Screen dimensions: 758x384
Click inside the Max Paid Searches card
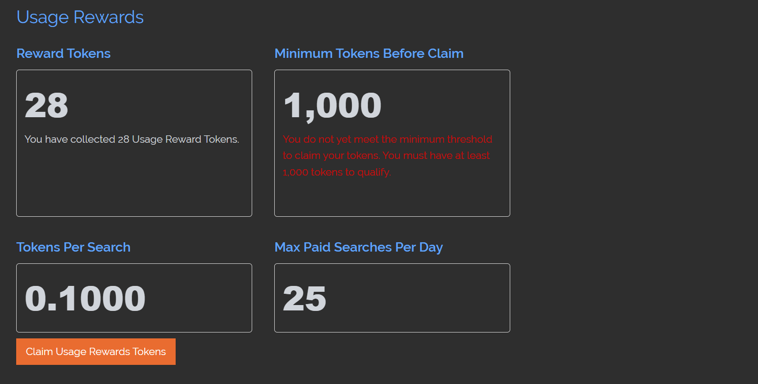(417, 298)
